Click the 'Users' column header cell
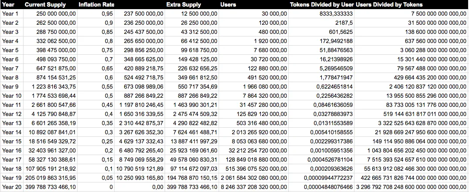This screenshot has height=192, width=469. click(253, 5)
